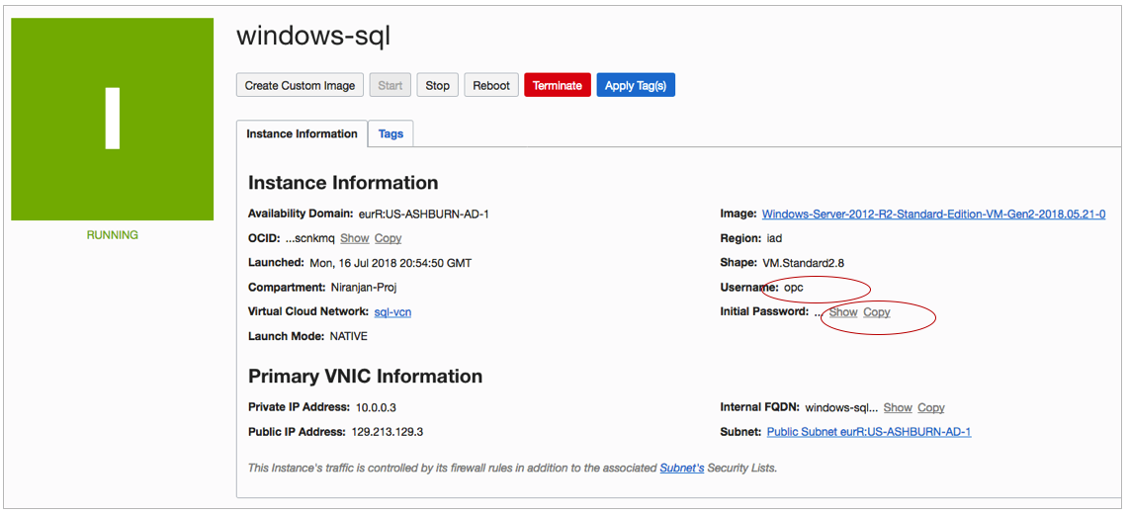Open the Windows Server 2012 image link
Viewport: 1129px width, 515px height.
click(x=933, y=214)
